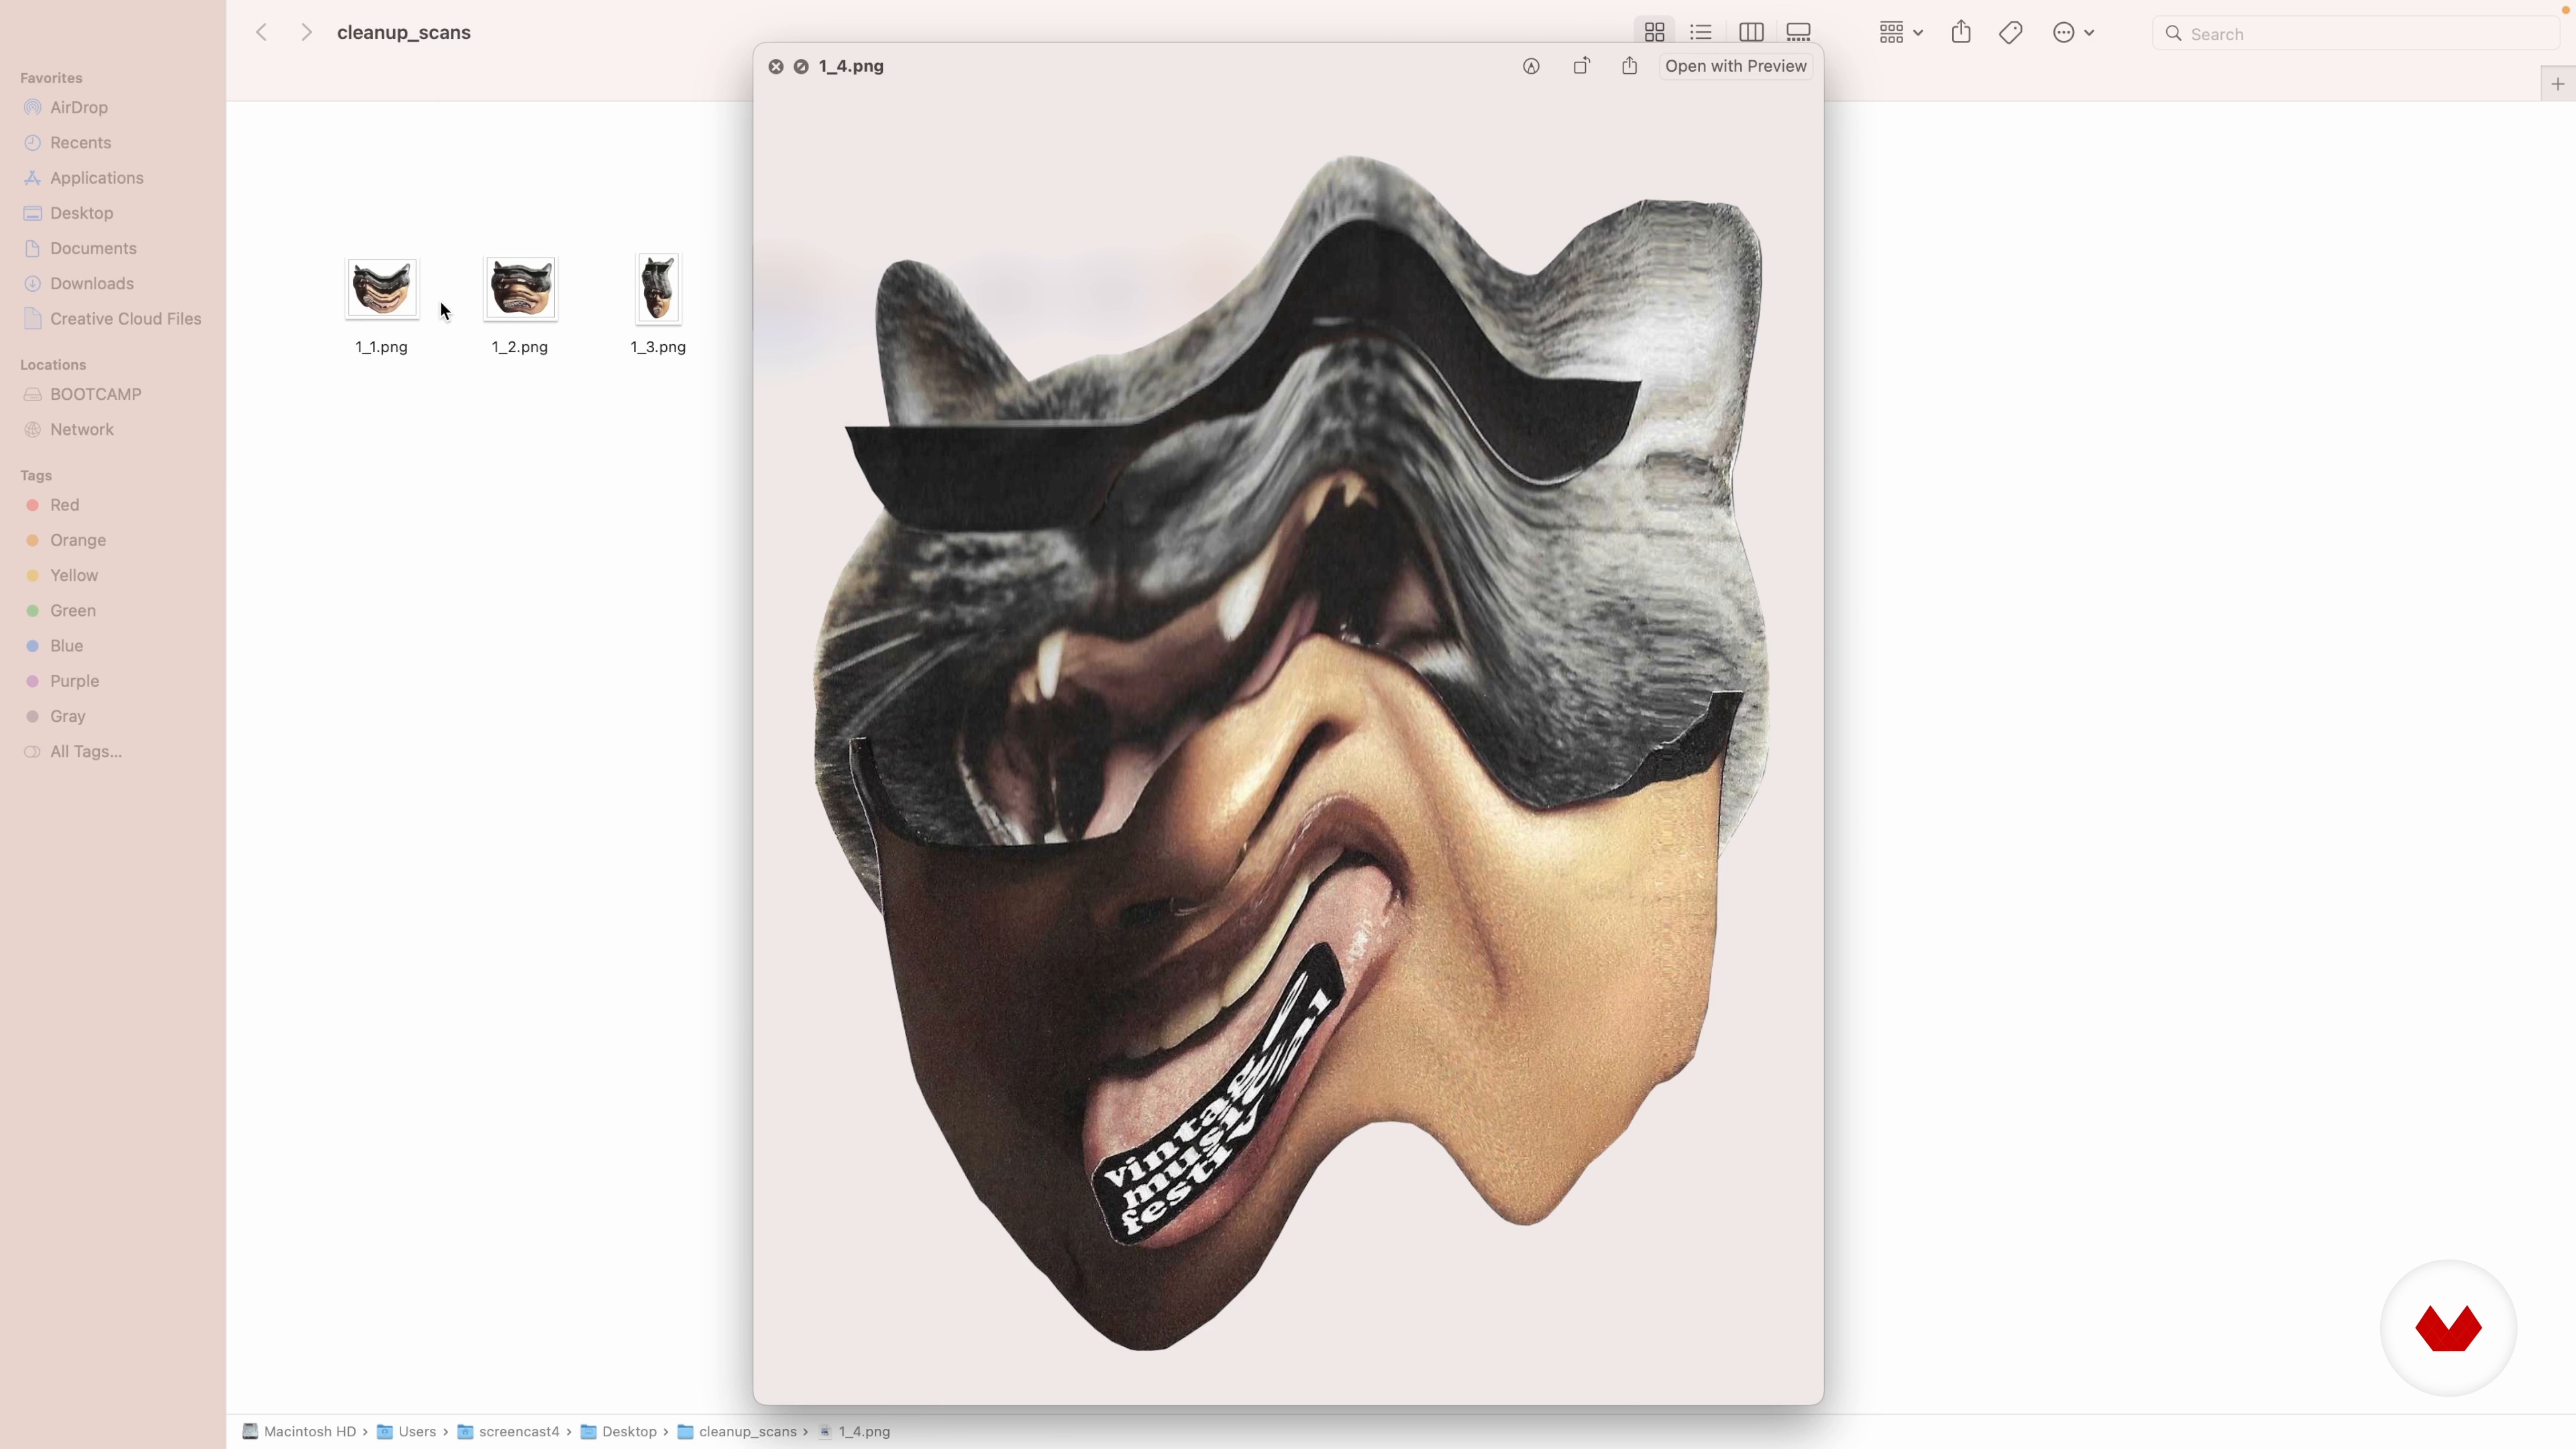This screenshot has height=1449, width=2576.
Task: Click the 1_3.png file name label
Action: [x=658, y=347]
